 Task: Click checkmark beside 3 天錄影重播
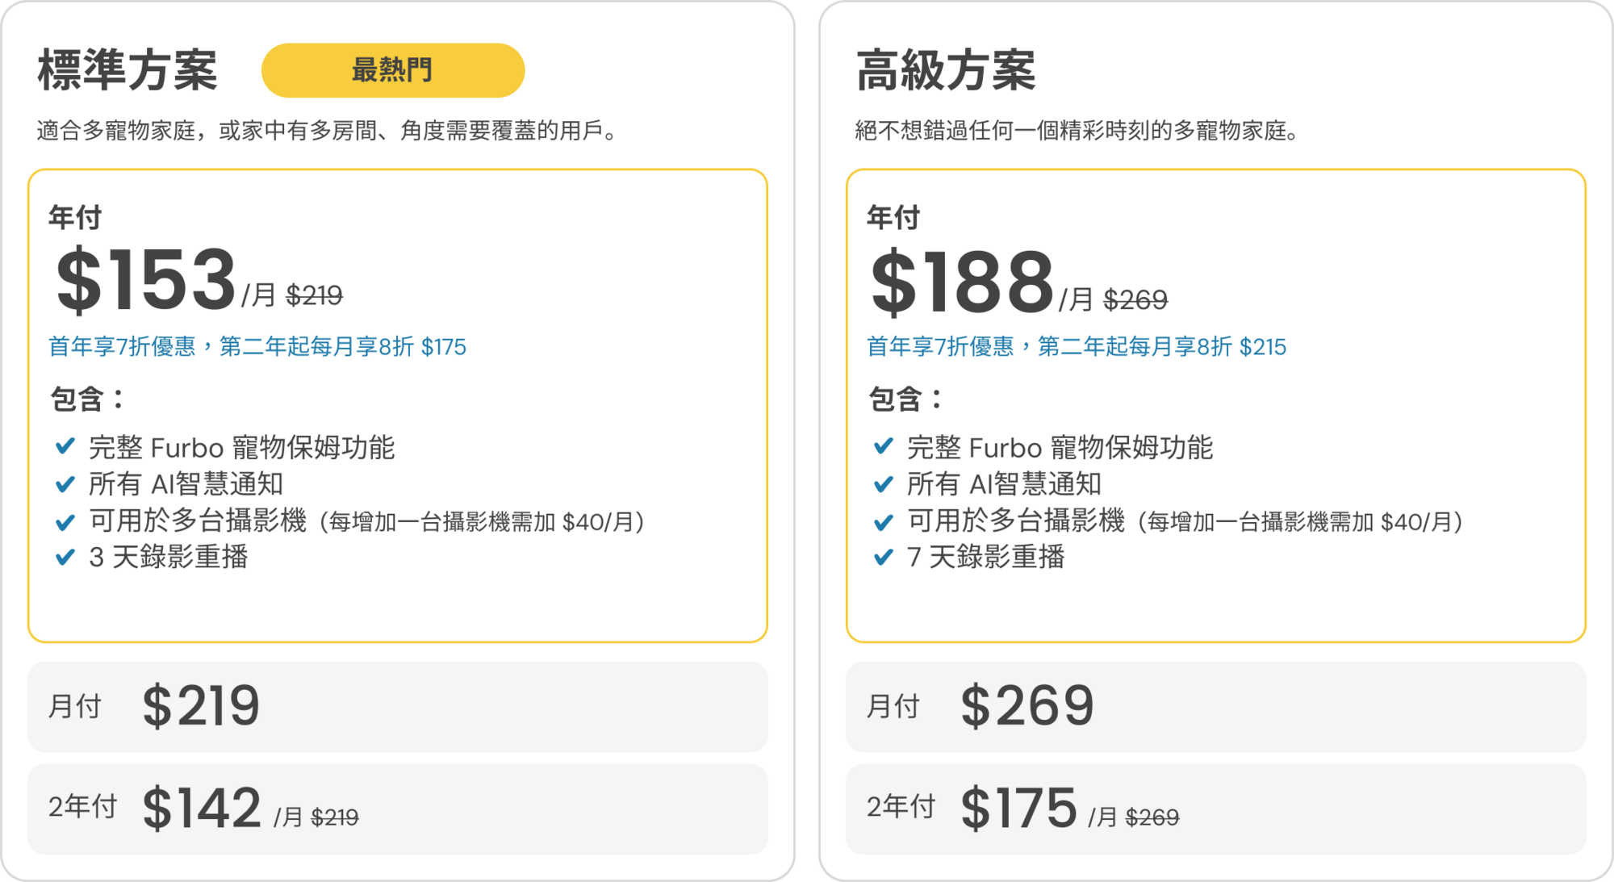(65, 557)
